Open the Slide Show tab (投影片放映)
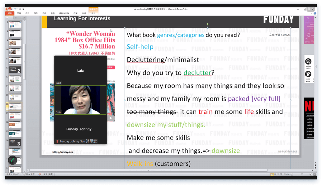Screen dimensions: 322x186 (x=64, y=13)
